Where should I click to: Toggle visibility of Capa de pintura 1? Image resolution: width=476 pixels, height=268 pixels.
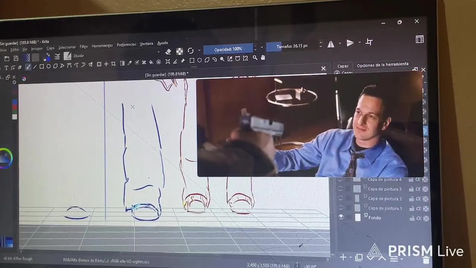tap(341, 208)
